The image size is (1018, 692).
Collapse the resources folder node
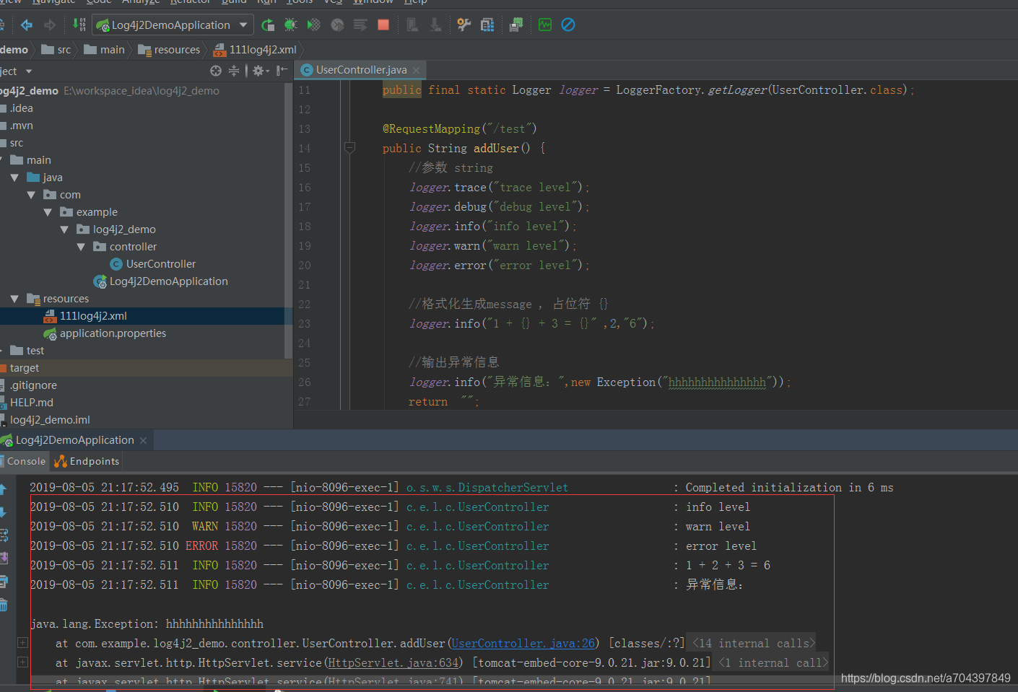(x=14, y=299)
